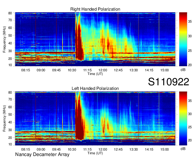The height and width of the screenshot is (158, 195).
Task: Click the 12:45 tick on Left Handed time axis
Action: tap(118, 149)
